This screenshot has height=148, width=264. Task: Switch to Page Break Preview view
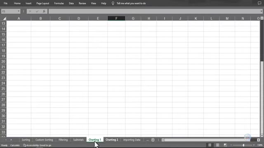point(225,145)
